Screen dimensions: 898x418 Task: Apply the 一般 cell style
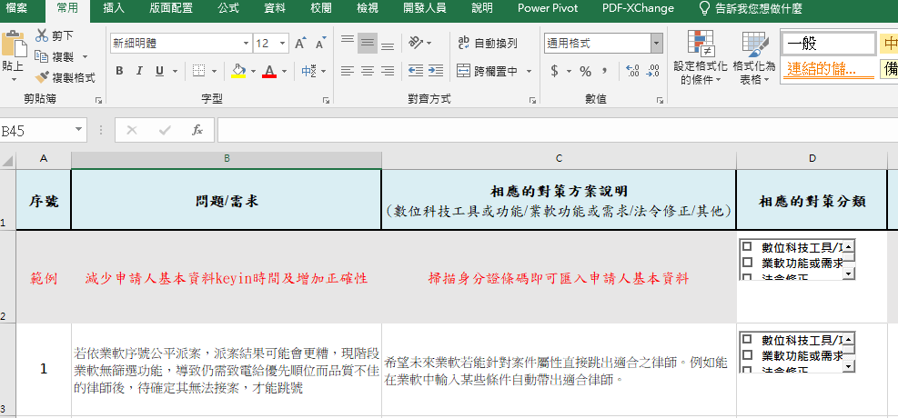[828, 44]
